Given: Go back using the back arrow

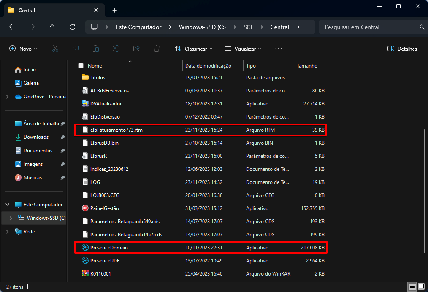Looking at the screenshot, I should pyautogui.click(x=12, y=27).
